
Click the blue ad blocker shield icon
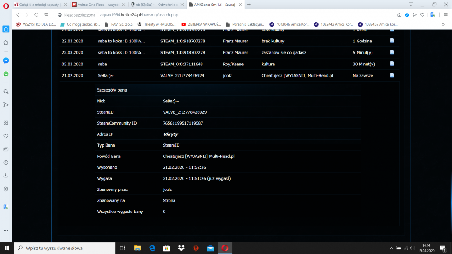pos(407,14)
